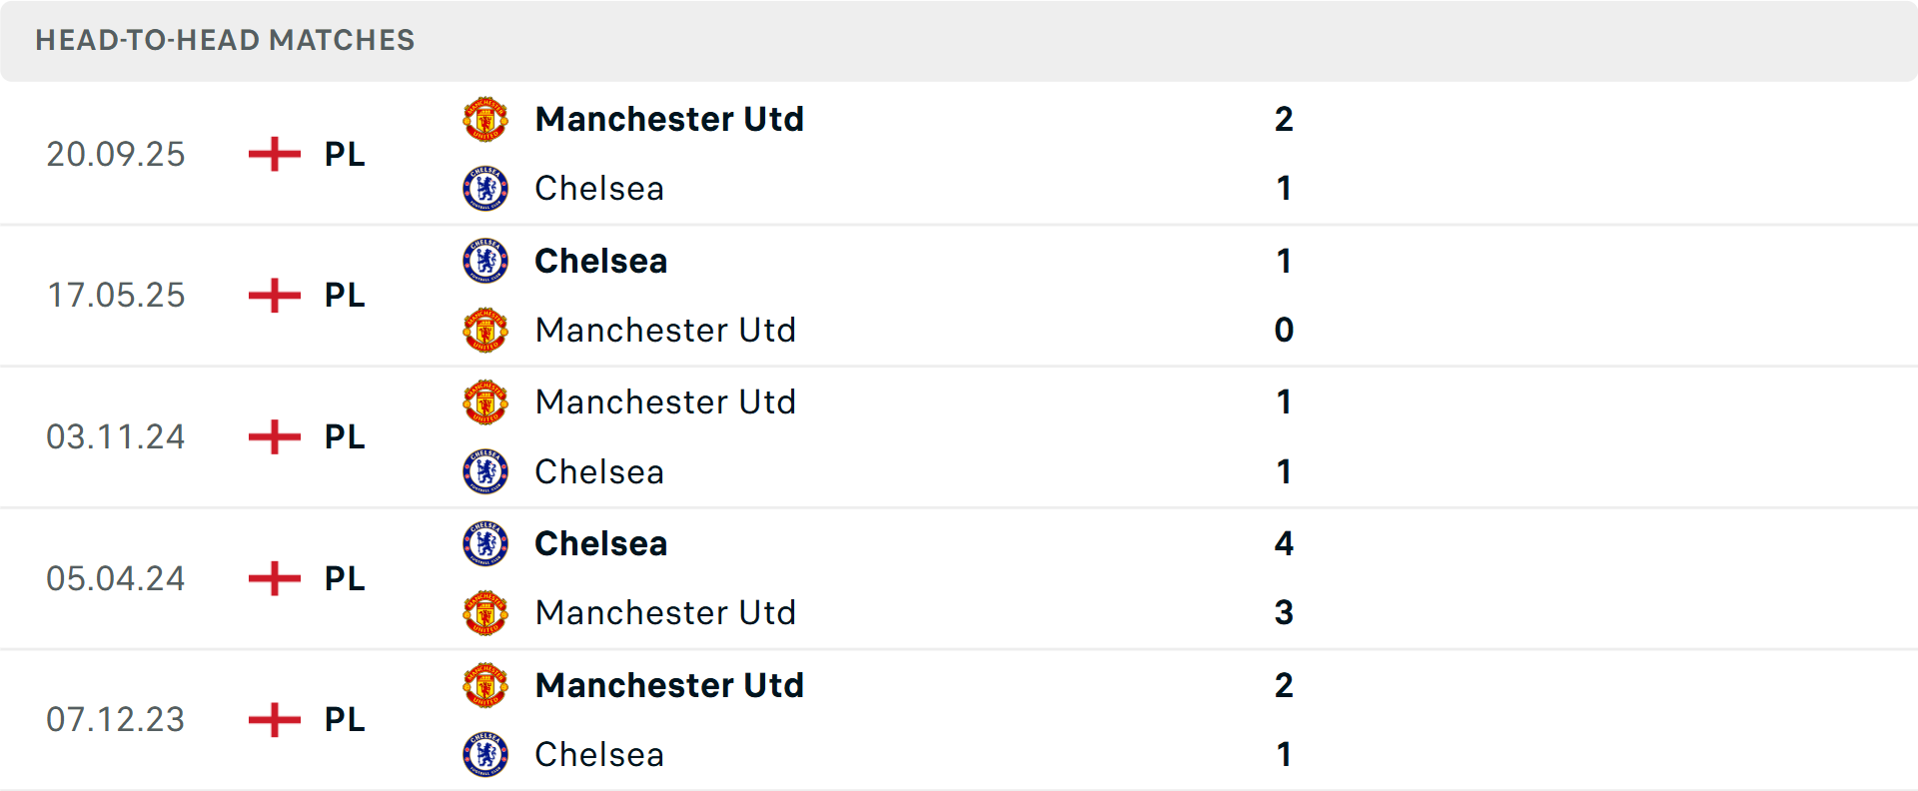Click PL league label for 07.12.23 match
The width and height of the screenshot is (1918, 791).
click(345, 720)
